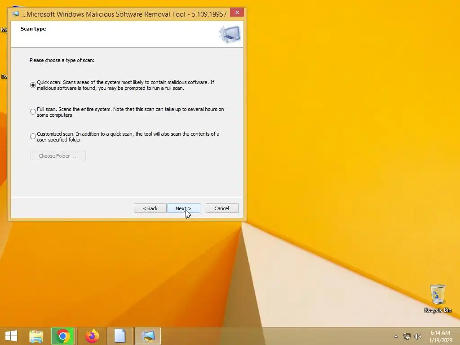Open File Explorer from the taskbar
This screenshot has height=345, width=460.
click(36, 336)
